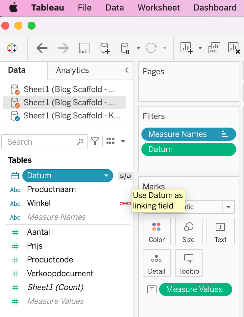Toggle the Datum linking field icon
This screenshot has width=244, height=317.
(x=125, y=176)
